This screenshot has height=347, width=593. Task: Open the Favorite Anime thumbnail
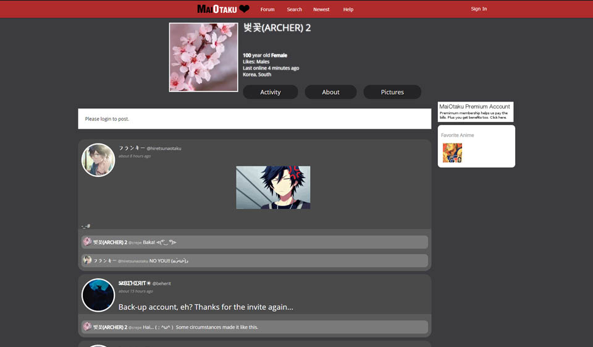pyautogui.click(x=452, y=153)
